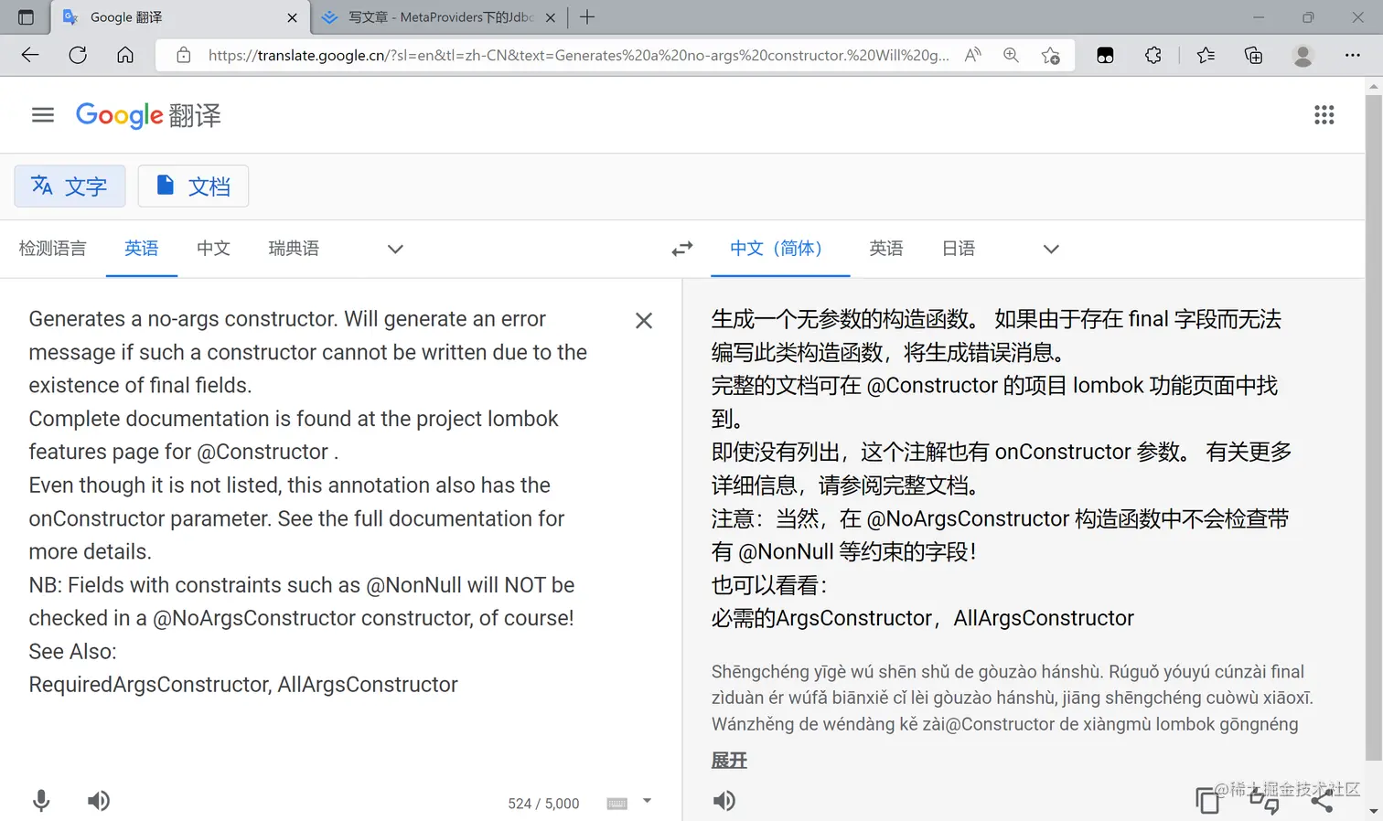View site information lock icon
The image size is (1383, 821).
coord(183,55)
